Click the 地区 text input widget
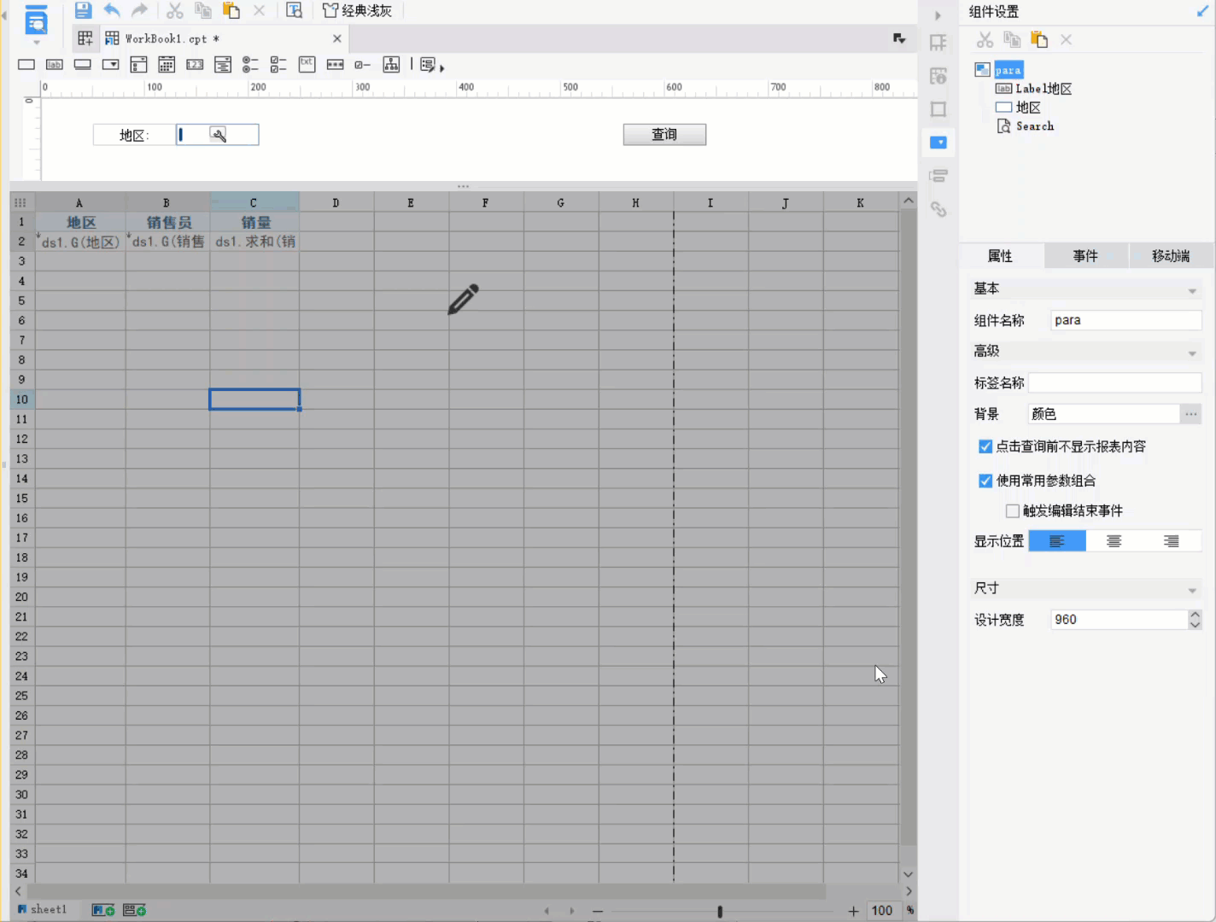This screenshot has width=1216, height=922. point(218,135)
